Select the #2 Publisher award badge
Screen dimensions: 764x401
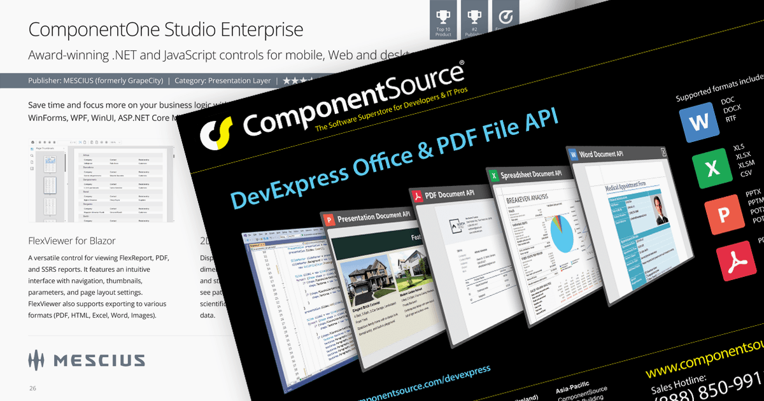point(474,20)
